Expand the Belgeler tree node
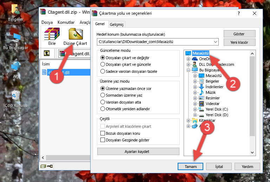Screen dimensions: 270x182 click(195, 81)
